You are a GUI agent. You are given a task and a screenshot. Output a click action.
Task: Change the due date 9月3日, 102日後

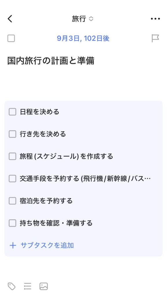tap(83, 39)
